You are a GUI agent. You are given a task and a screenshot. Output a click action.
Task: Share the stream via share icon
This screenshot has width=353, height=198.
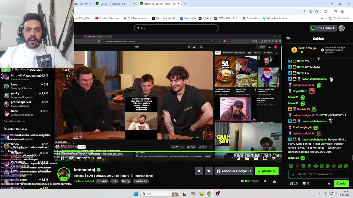tap(265, 181)
